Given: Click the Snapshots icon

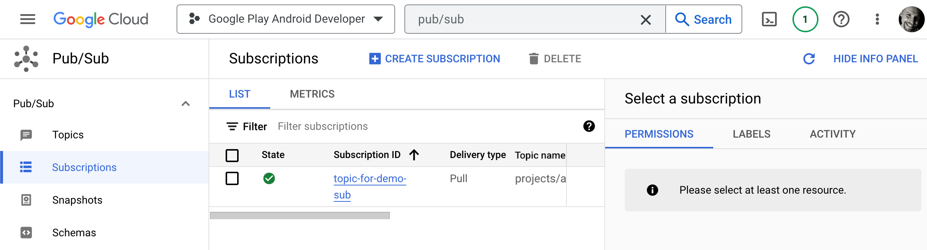Looking at the screenshot, I should [x=26, y=200].
